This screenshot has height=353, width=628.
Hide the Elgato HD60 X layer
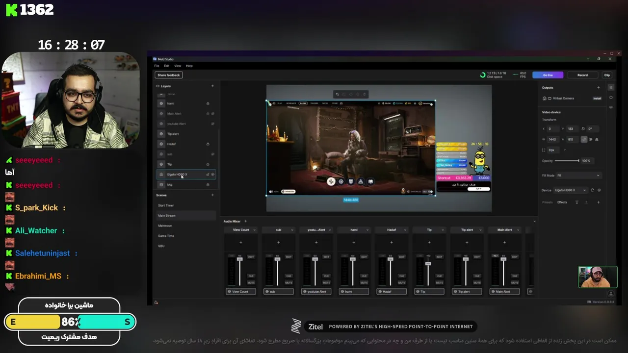pyautogui.click(x=212, y=175)
